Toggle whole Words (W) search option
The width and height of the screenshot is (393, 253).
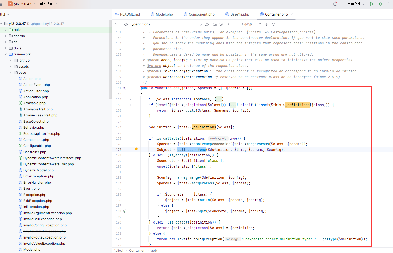(x=221, y=25)
